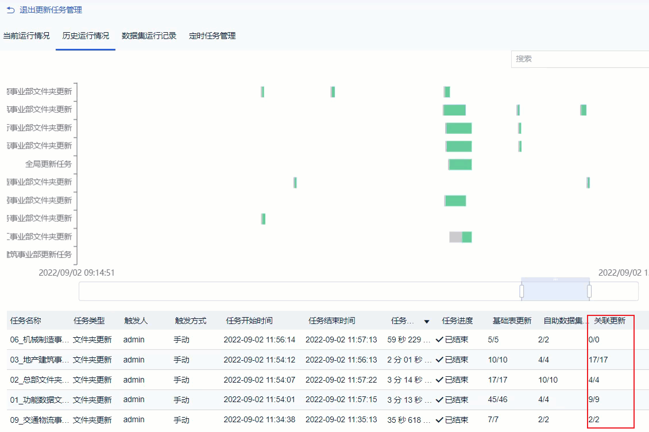Open 定时任务管理 tab
This screenshot has width=649, height=432.
[x=213, y=36]
